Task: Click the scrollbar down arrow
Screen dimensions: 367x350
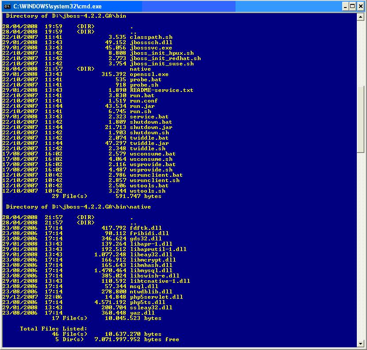Action: [360, 344]
